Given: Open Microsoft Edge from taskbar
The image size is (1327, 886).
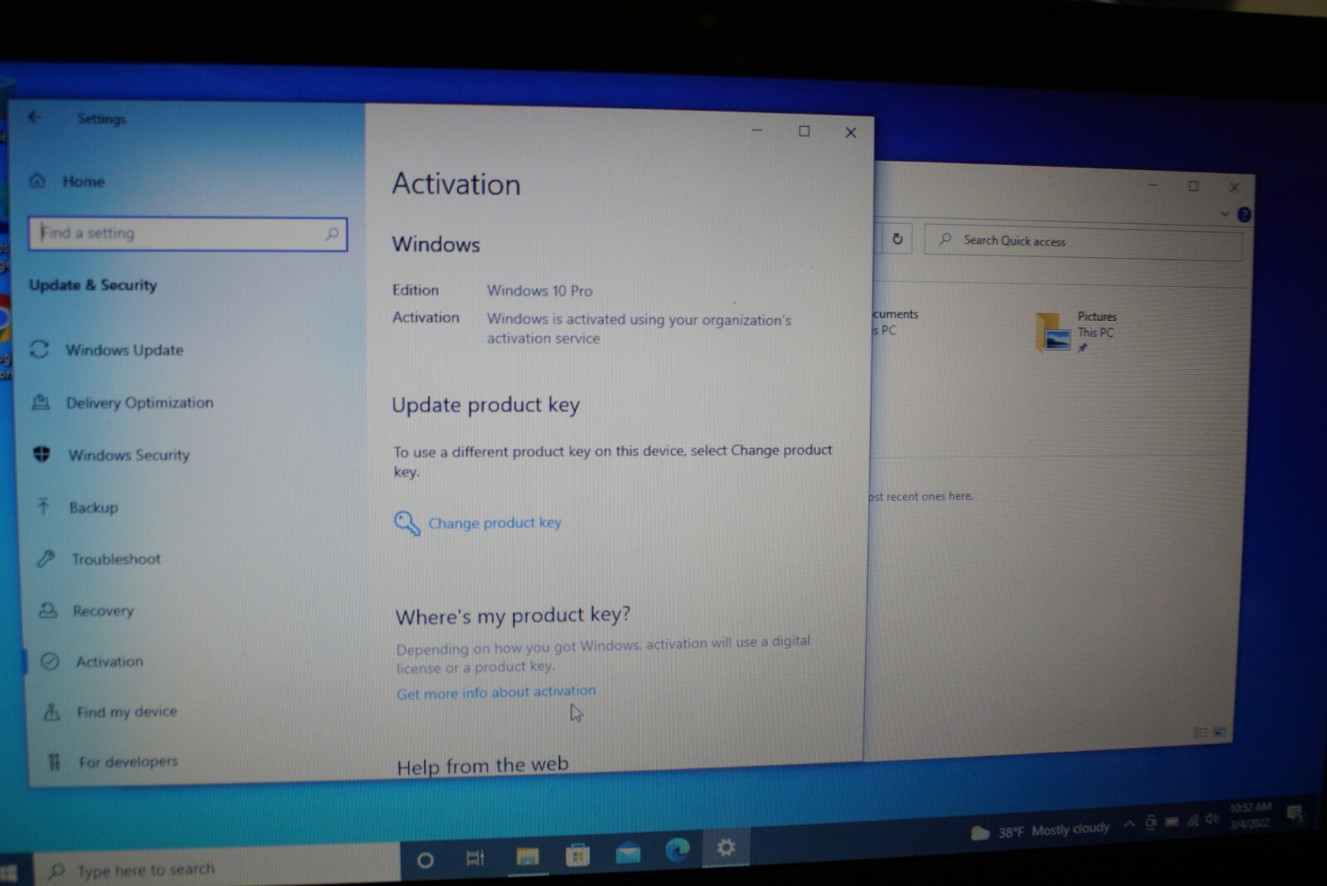Looking at the screenshot, I should coord(678,849).
